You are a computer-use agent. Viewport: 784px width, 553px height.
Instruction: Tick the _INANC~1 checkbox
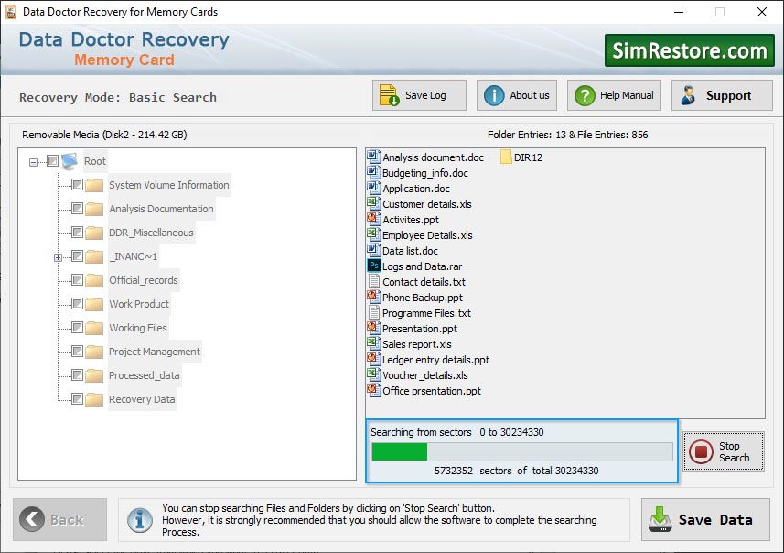[x=77, y=256]
